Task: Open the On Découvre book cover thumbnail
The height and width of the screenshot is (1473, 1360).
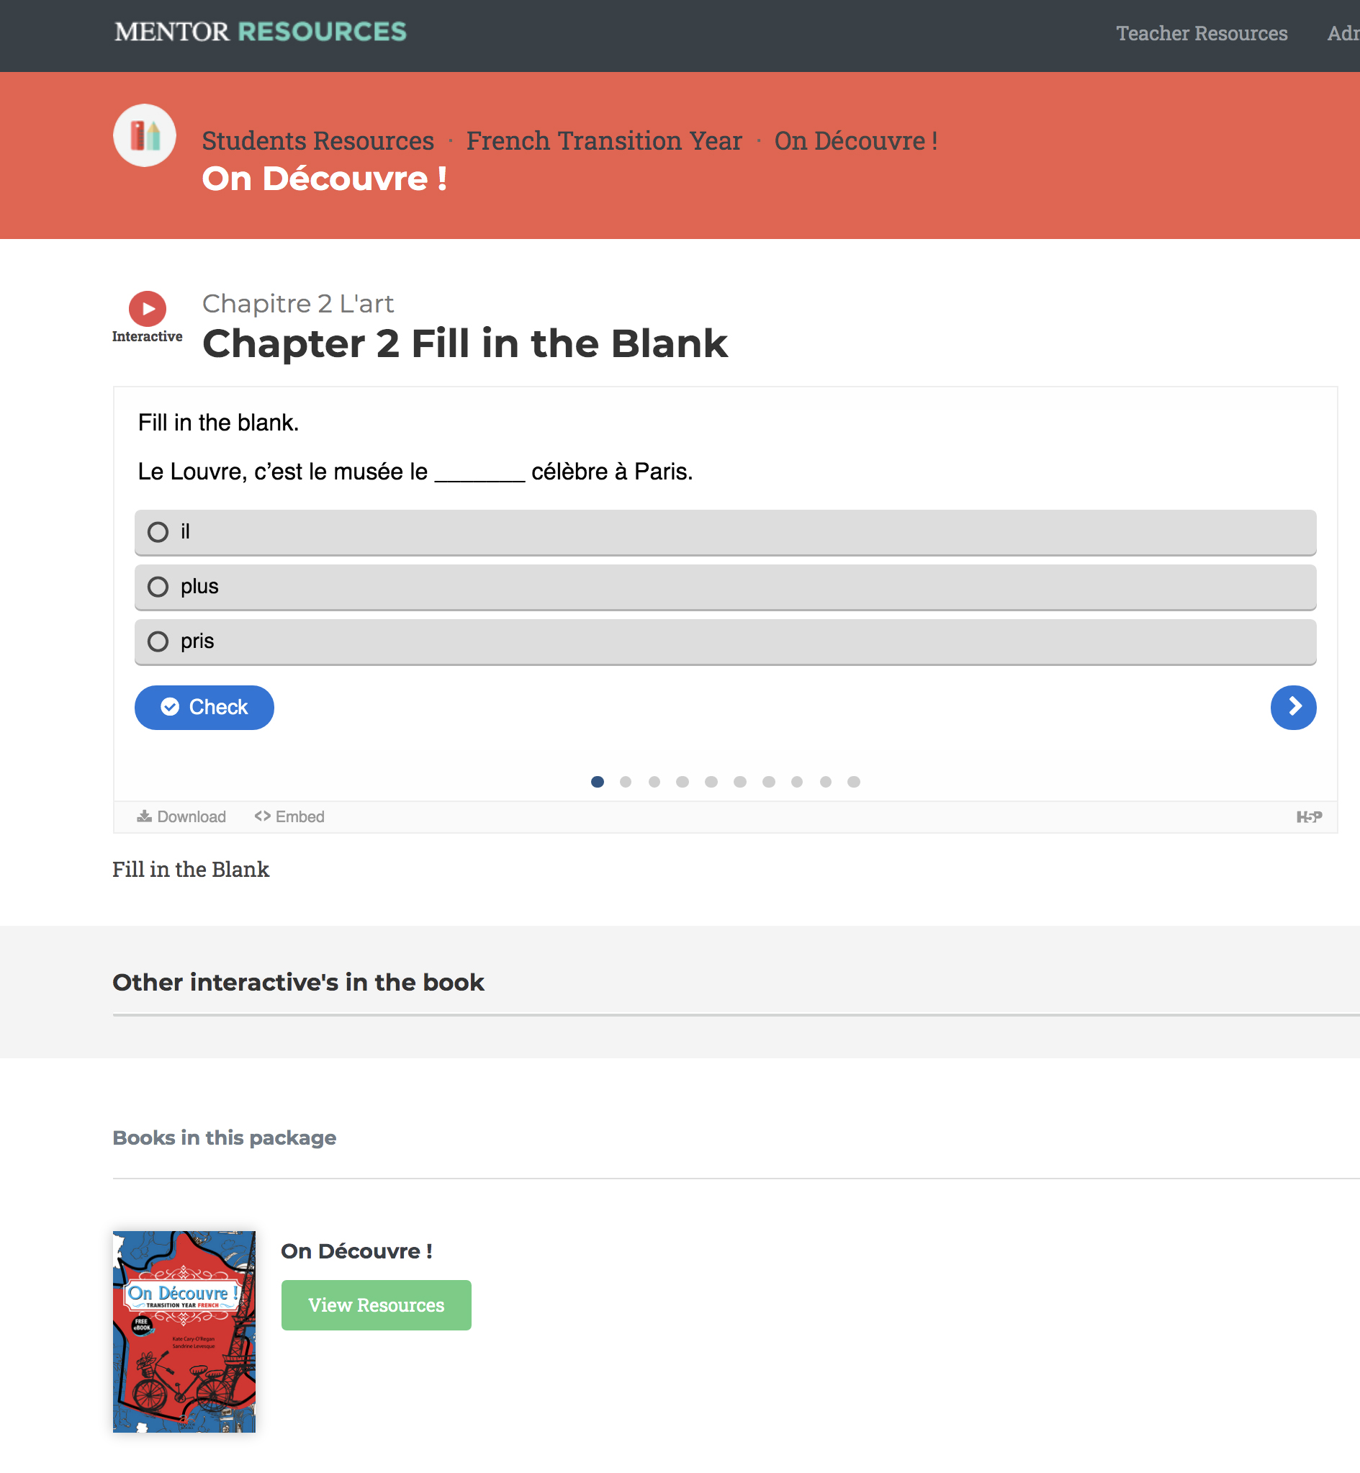Action: pyautogui.click(x=184, y=1331)
